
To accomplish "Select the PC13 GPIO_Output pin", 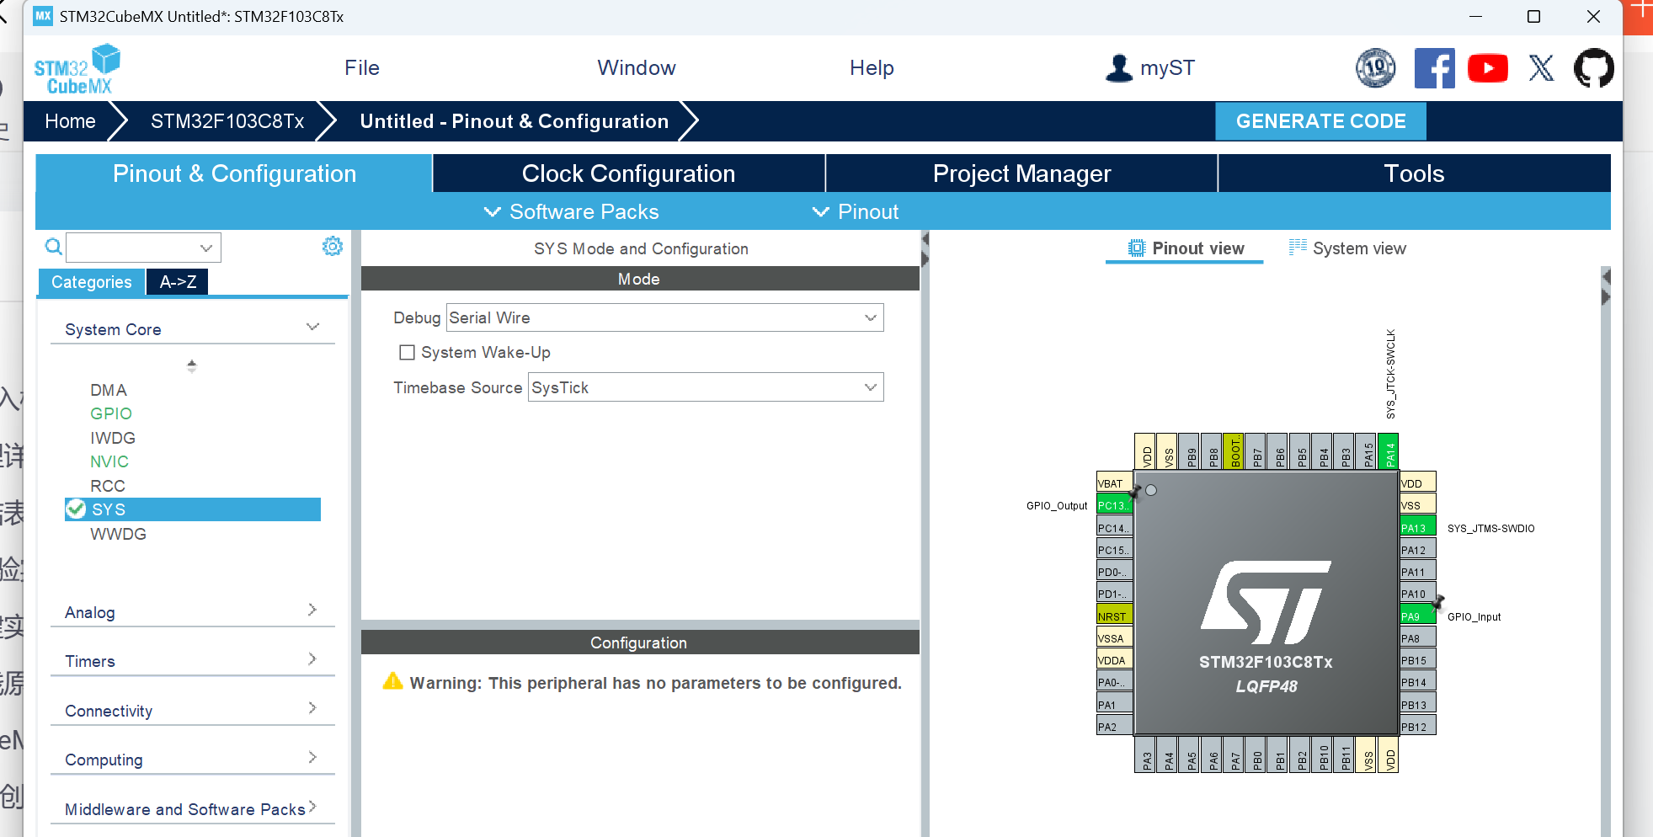I will tap(1114, 505).
